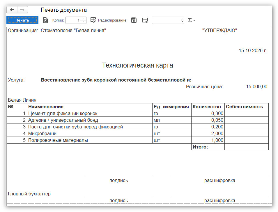The image size is (278, 212).
Task: Go back with the left arrow button
Action: [x=12, y=10]
